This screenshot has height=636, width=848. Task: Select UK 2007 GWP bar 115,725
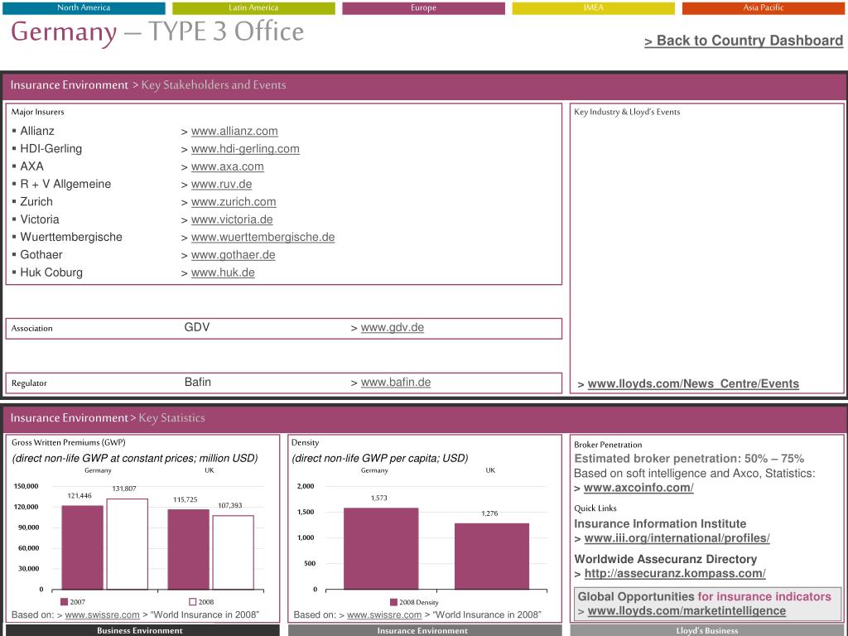coord(188,550)
